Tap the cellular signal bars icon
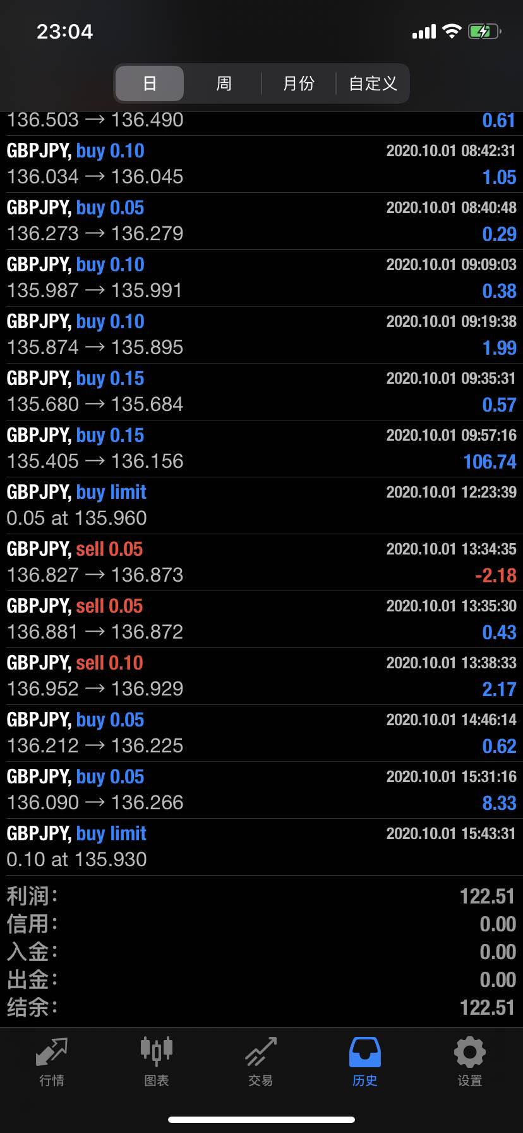This screenshot has height=1133, width=523. [424, 32]
